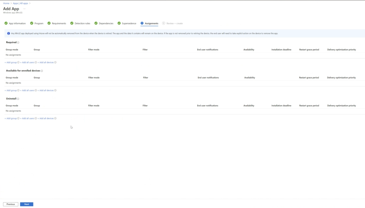
Task: Click the info icon beside Required heading
Action: tap(18, 43)
